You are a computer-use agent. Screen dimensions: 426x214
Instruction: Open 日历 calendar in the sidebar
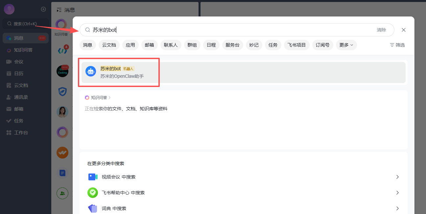click(x=18, y=74)
